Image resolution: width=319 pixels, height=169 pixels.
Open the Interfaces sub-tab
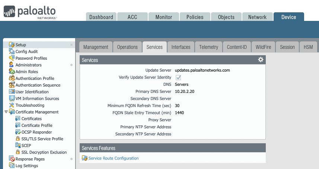pos(181,47)
